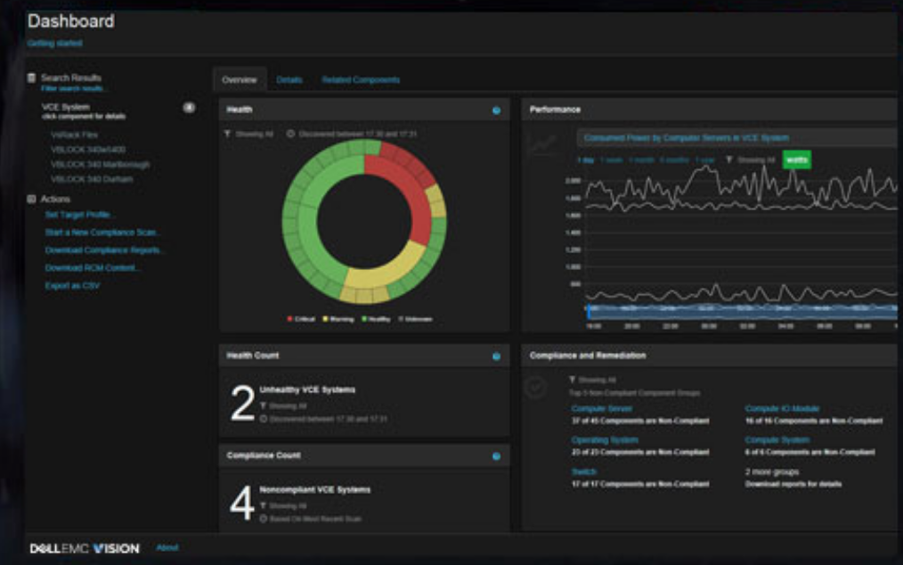903x565 pixels.
Task: Expand the VCE System tree node
Action: coord(65,107)
